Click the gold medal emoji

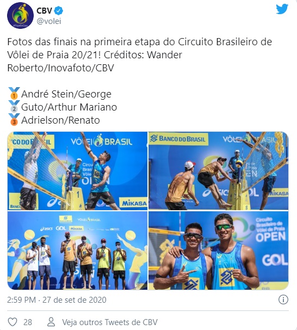coord(14,93)
